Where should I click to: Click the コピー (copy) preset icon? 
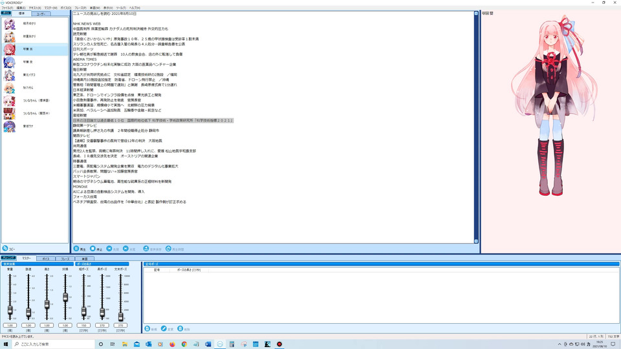pyautogui.click(x=5, y=248)
